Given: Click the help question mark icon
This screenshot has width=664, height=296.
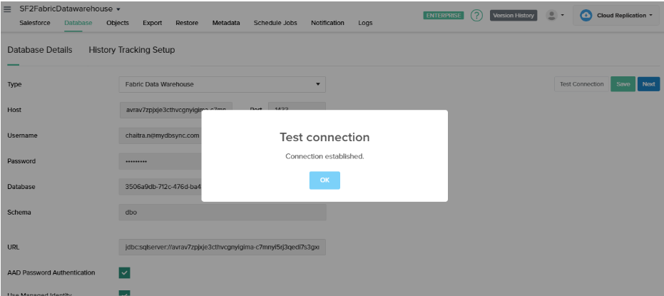Looking at the screenshot, I should 476,15.
